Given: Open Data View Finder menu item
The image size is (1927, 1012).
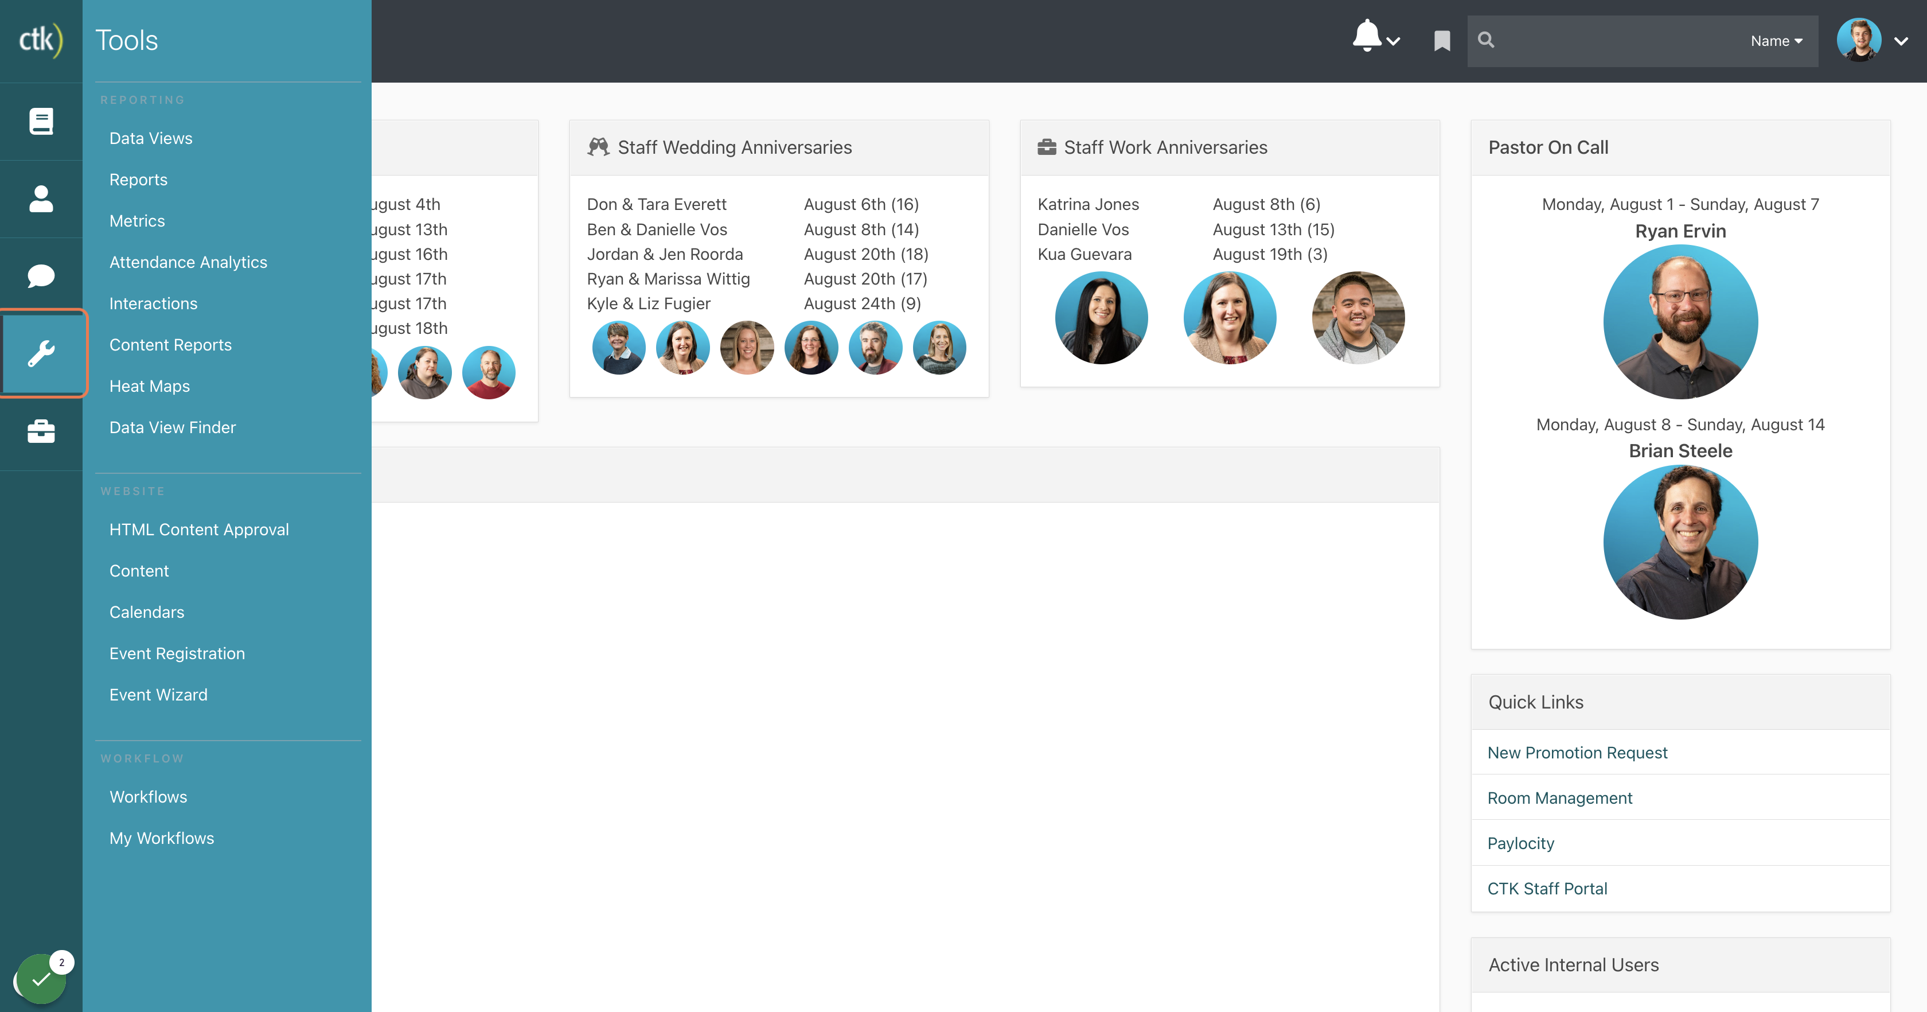Looking at the screenshot, I should (x=172, y=427).
